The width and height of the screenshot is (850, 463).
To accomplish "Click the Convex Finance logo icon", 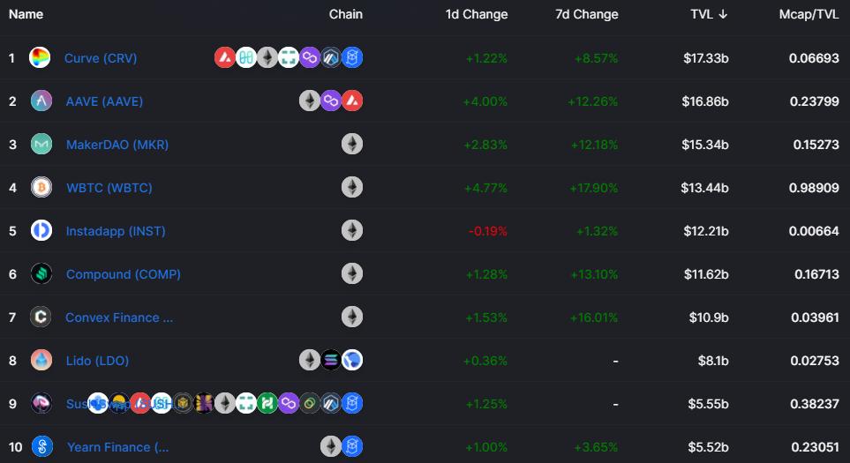I will pyautogui.click(x=41, y=317).
